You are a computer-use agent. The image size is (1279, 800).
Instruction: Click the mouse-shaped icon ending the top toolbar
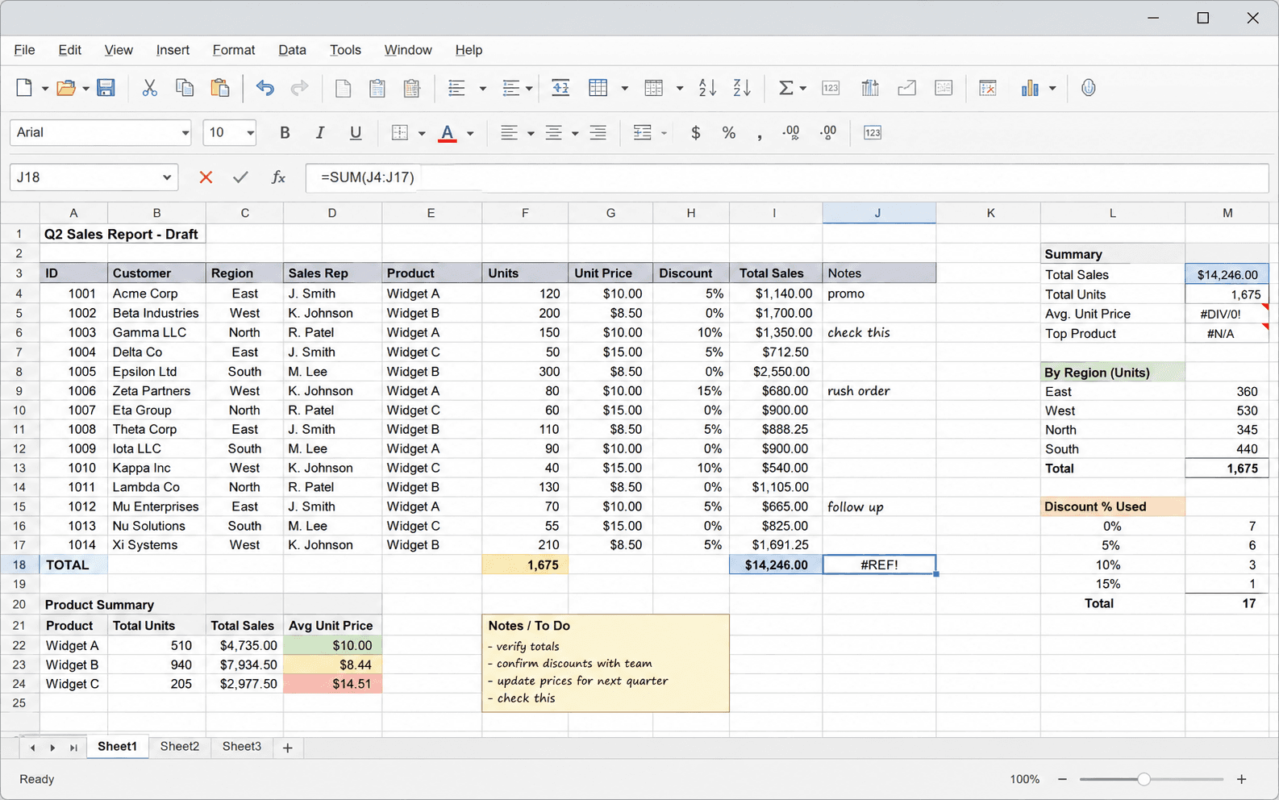point(1089,88)
